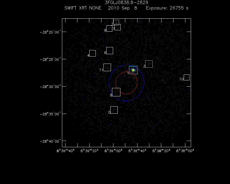This screenshot has width=230, height=184.
Task: Select the cyan box labeled source 2
Action: coord(116,22)
